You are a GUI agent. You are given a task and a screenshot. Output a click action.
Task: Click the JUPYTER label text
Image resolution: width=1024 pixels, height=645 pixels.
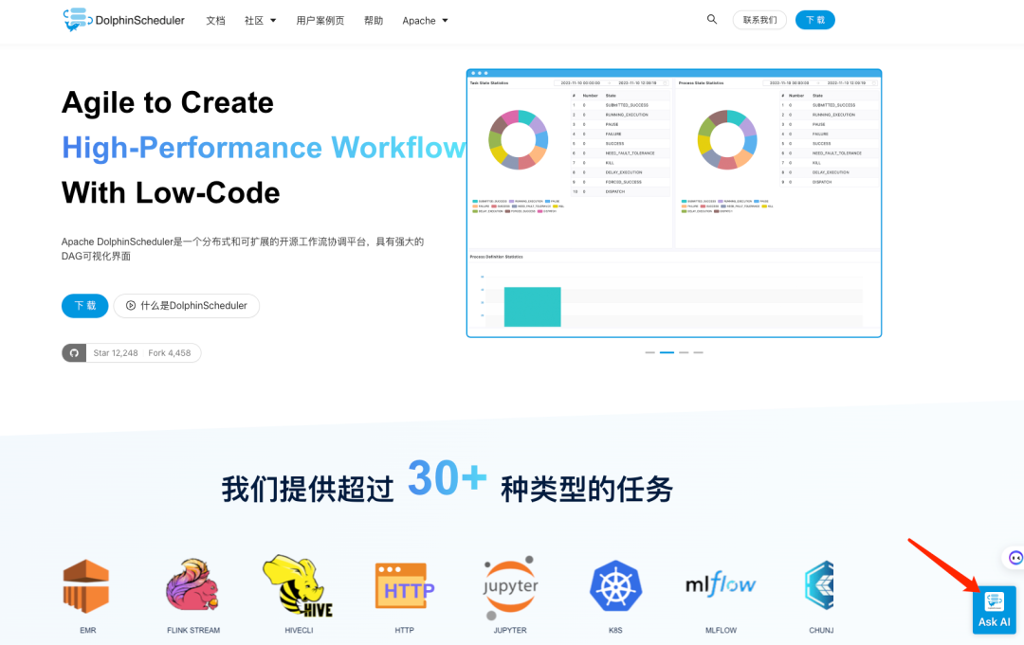point(510,630)
